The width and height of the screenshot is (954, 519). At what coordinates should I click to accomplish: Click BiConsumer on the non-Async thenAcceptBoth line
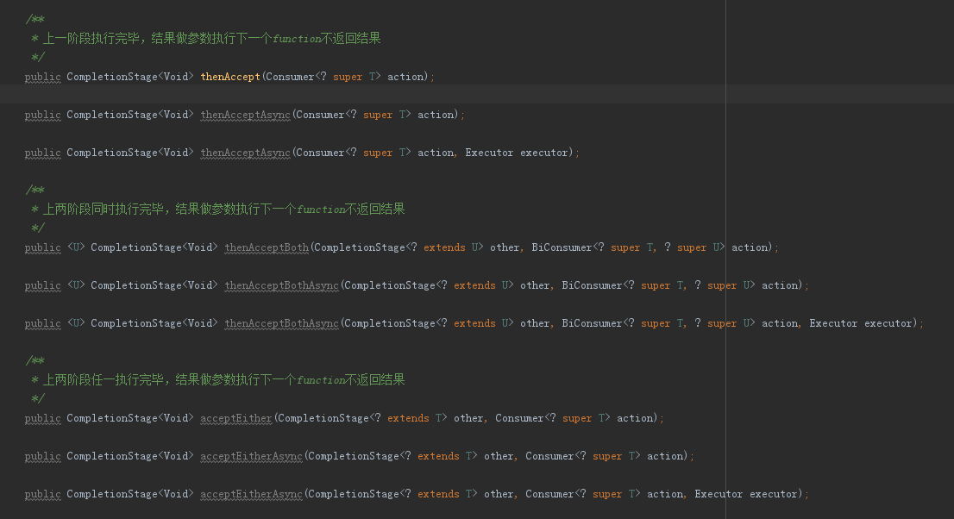point(562,247)
